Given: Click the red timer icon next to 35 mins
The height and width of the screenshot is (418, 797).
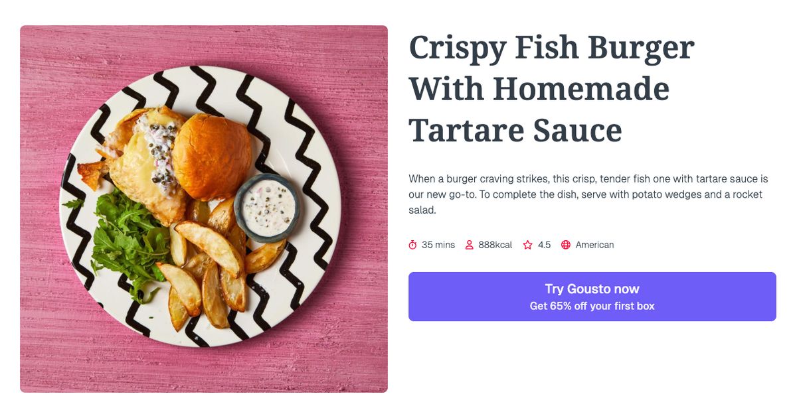Looking at the screenshot, I should pos(414,245).
